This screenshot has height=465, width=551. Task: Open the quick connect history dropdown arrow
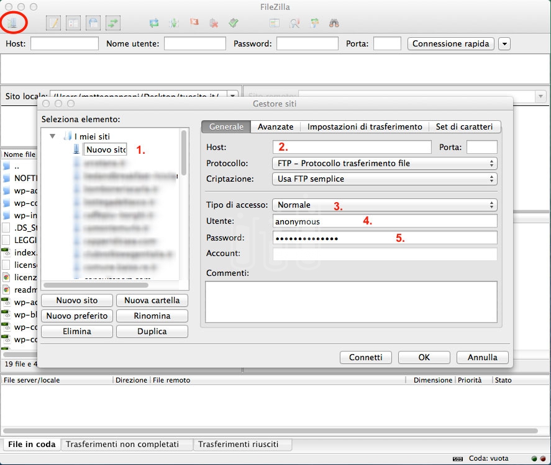point(504,44)
